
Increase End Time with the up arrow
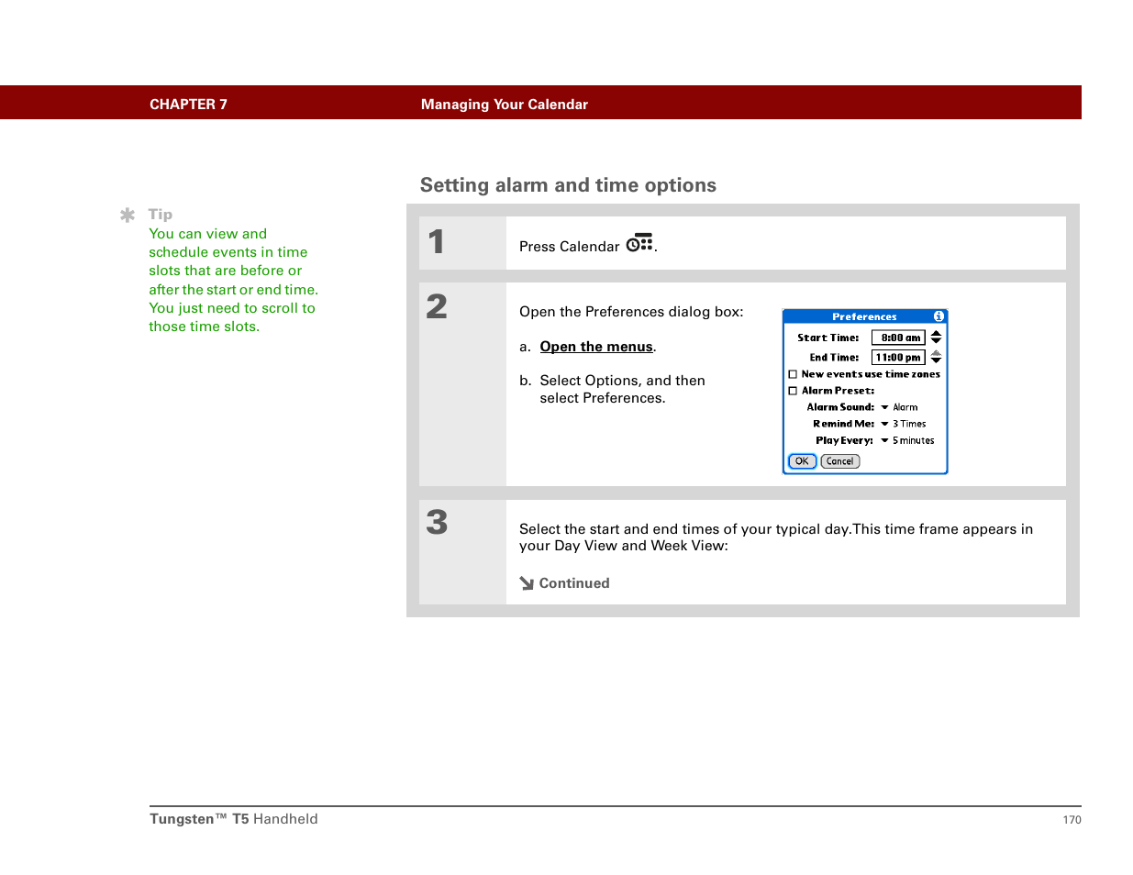[x=936, y=353]
